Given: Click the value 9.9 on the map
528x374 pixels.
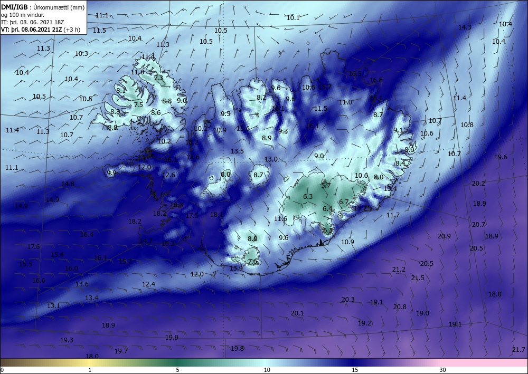Looking at the screenshot, I should pos(111,173).
